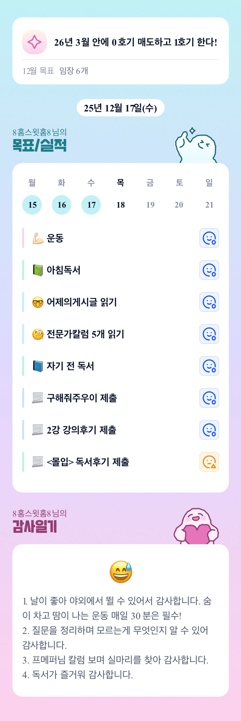The height and width of the screenshot is (721, 241).
Task: Click orange status icon for <몰입> 독서후기 제출
Action: [209, 462]
